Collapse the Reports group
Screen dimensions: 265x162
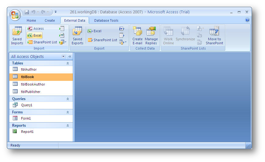[x=68, y=125]
